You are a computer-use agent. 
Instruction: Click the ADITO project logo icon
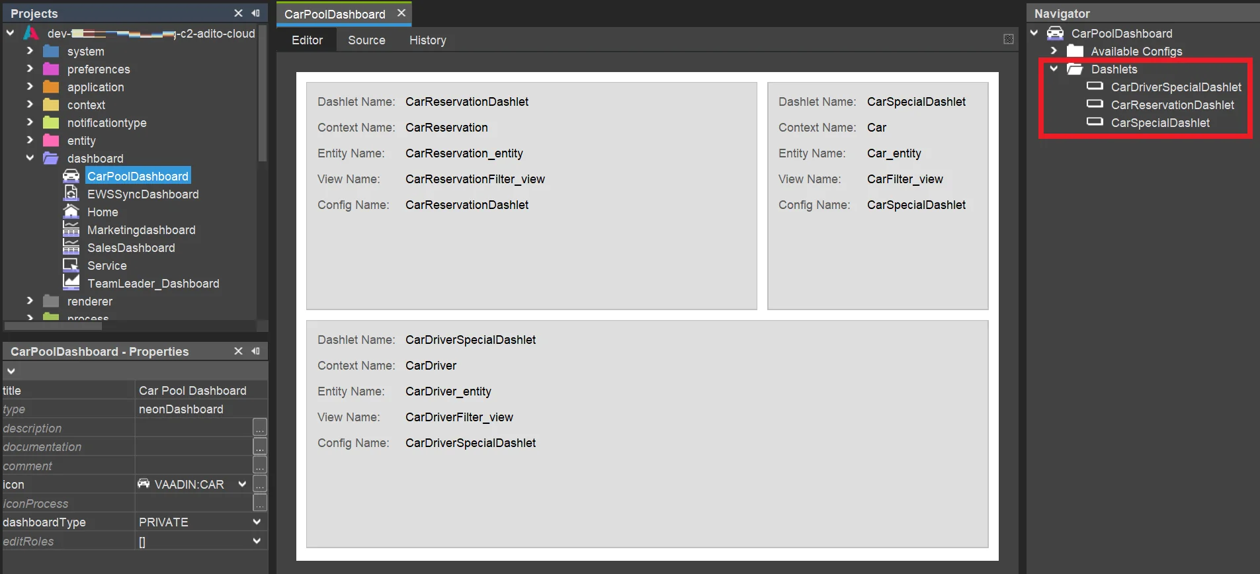tap(31, 33)
